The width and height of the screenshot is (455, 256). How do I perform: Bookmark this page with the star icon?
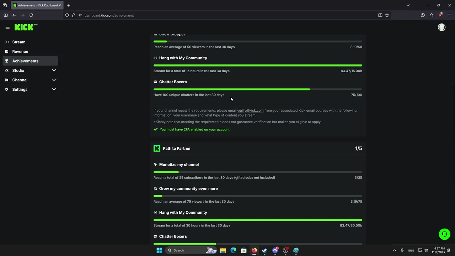tap(387, 15)
